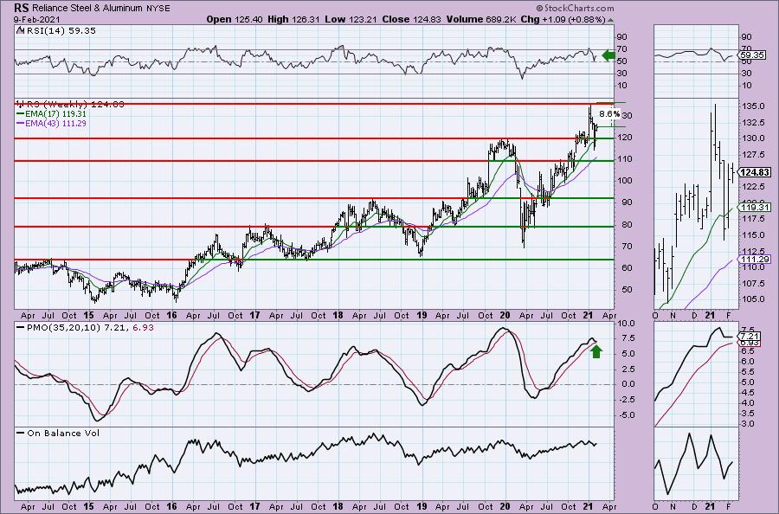
Task: Click the Low 123.21 value
Action: coord(351,19)
